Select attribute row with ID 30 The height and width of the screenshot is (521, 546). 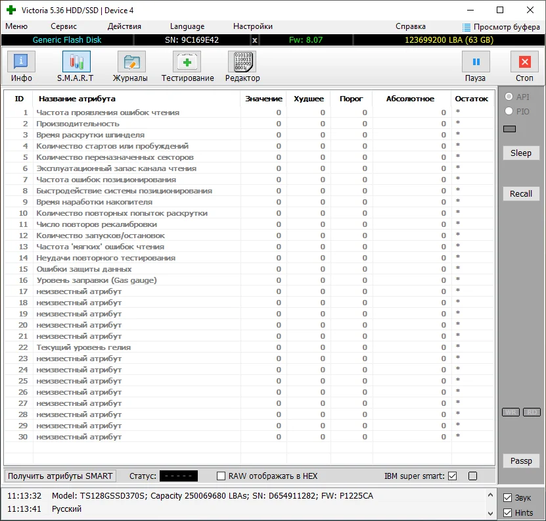click(x=249, y=437)
